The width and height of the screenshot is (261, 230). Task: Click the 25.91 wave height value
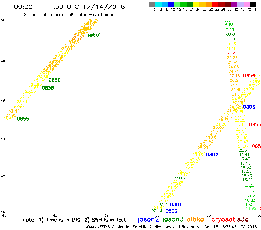pyautogui.click(x=236, y=85)
